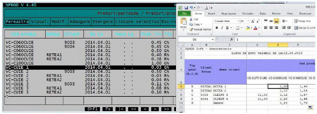Viewport: 317px width, 114px height.
Task: Open Print Preview from quick access toolbar
Action: click(206, 8)
